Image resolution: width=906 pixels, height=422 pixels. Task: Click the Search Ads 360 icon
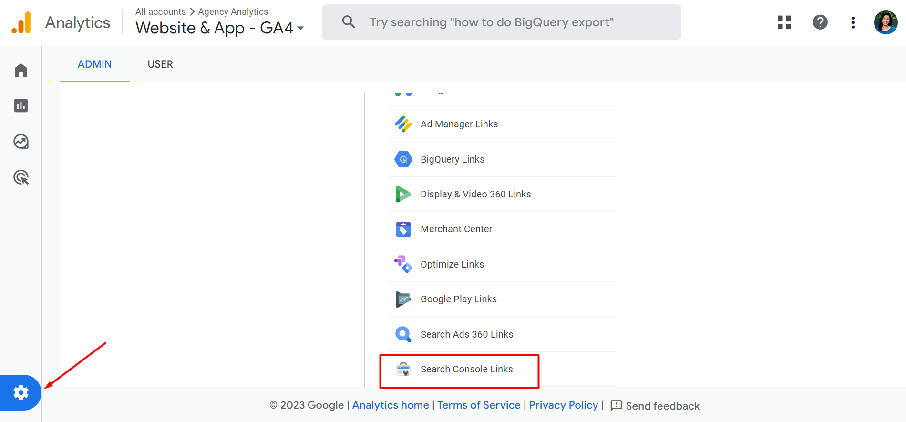(x=403, y=334)
